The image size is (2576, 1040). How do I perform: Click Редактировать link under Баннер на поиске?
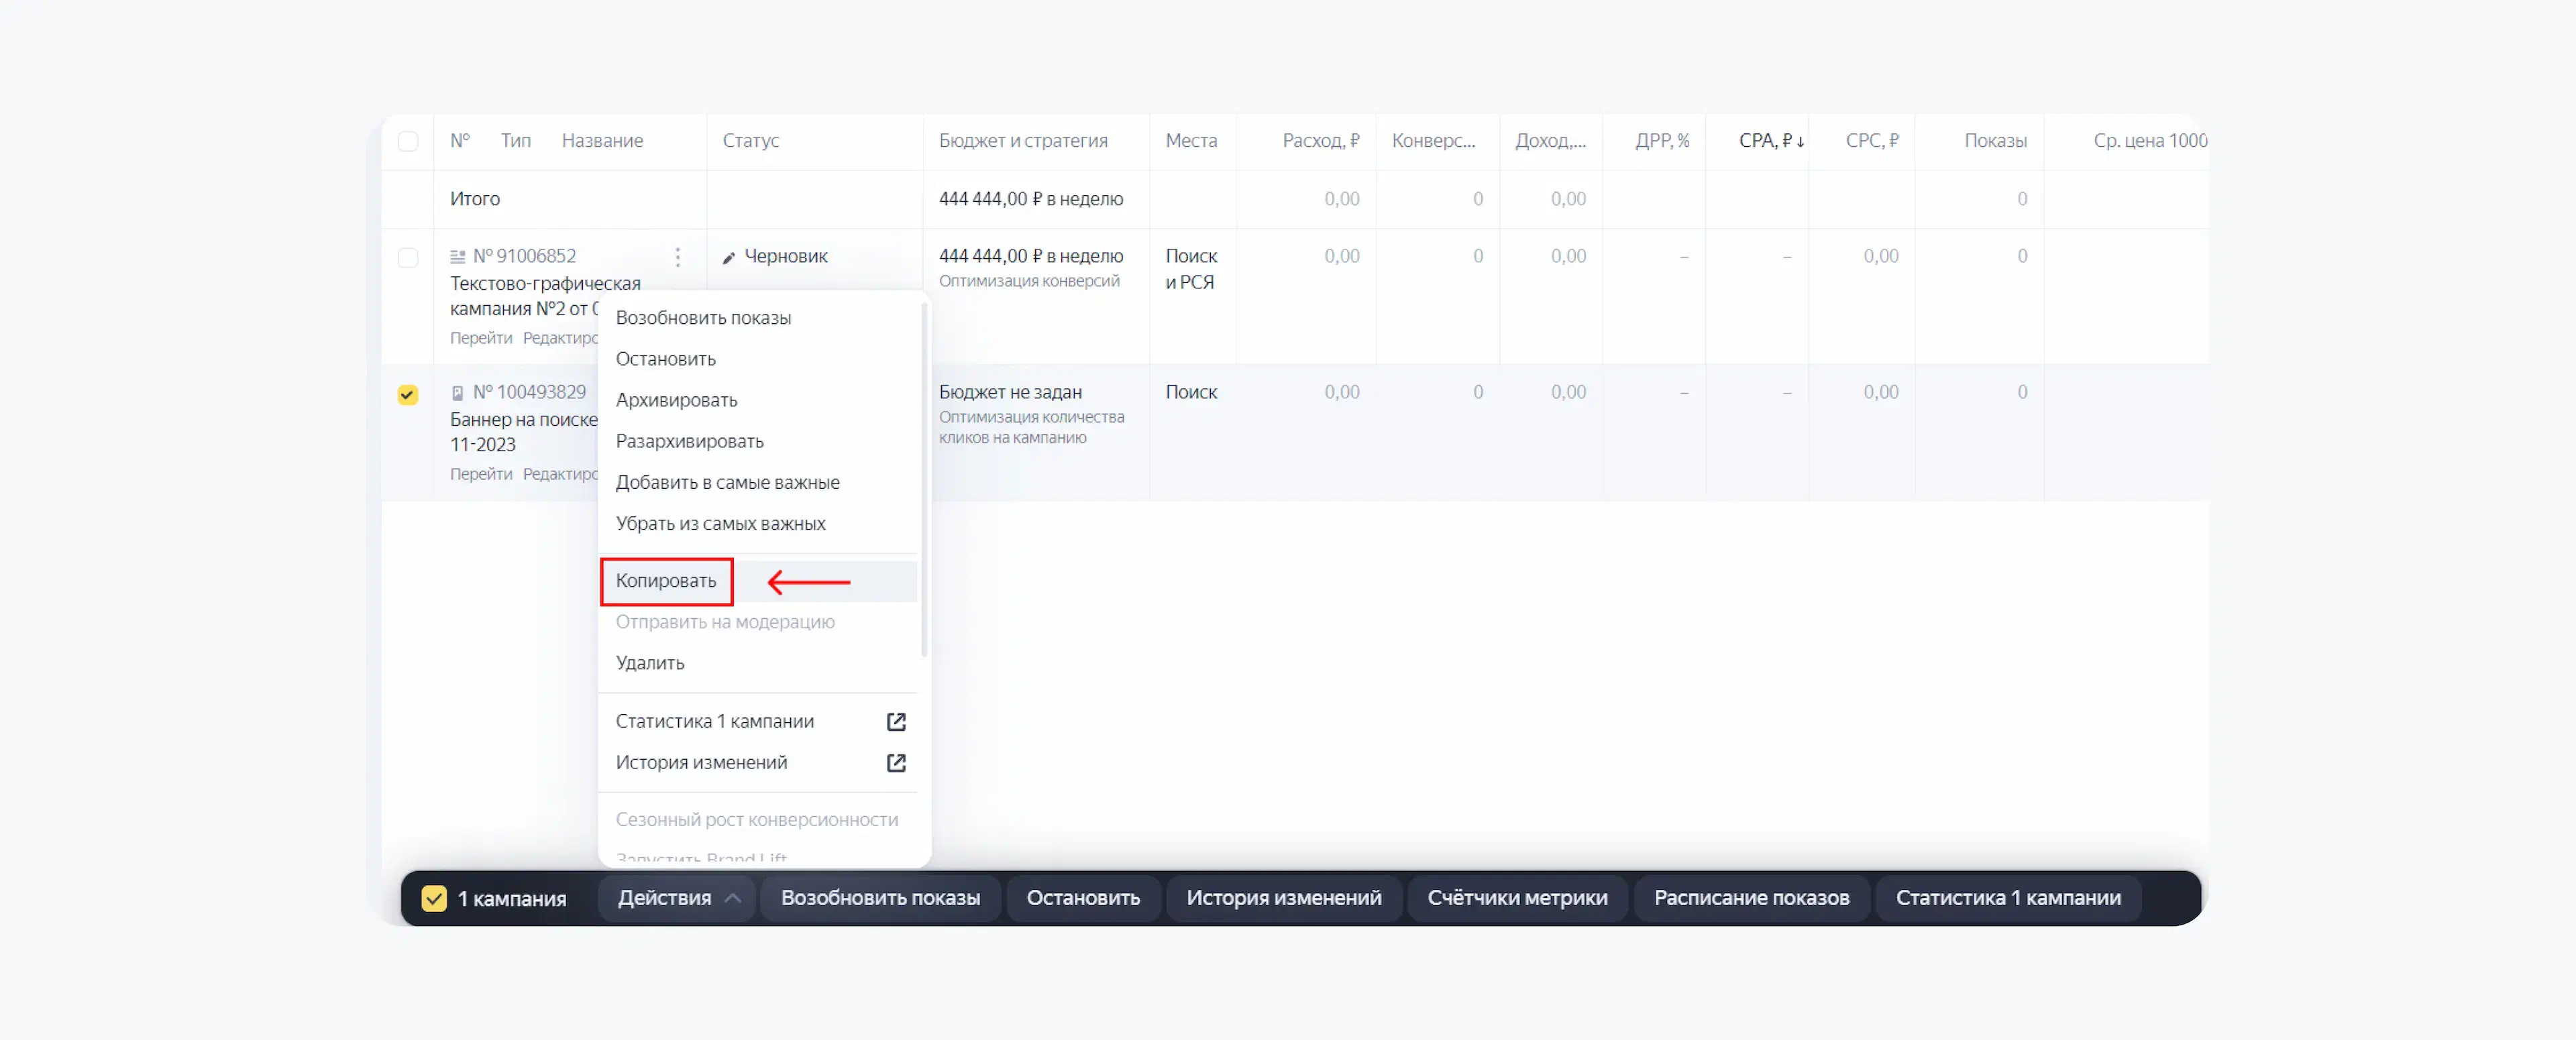(560, 475)
